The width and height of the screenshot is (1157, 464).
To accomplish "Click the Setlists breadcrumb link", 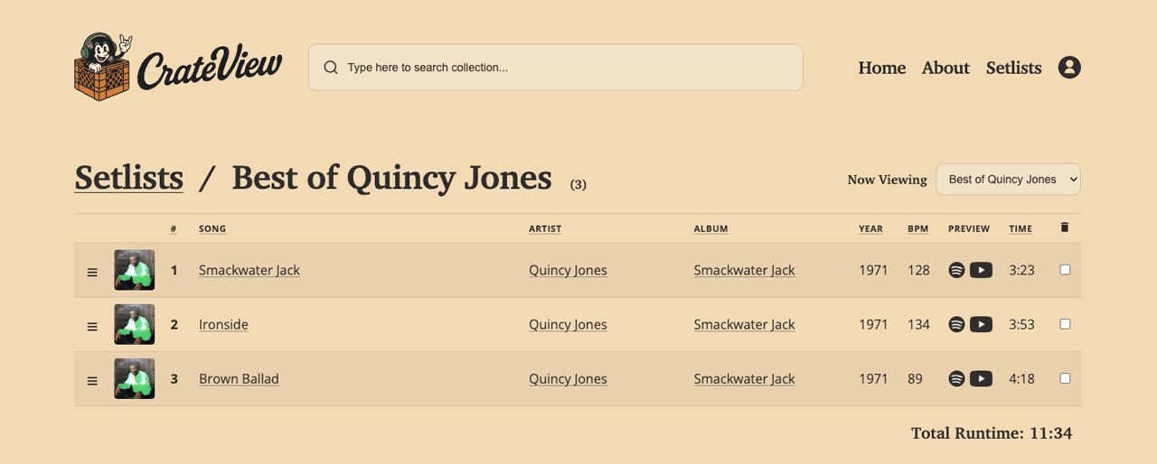I will [128, 177].
